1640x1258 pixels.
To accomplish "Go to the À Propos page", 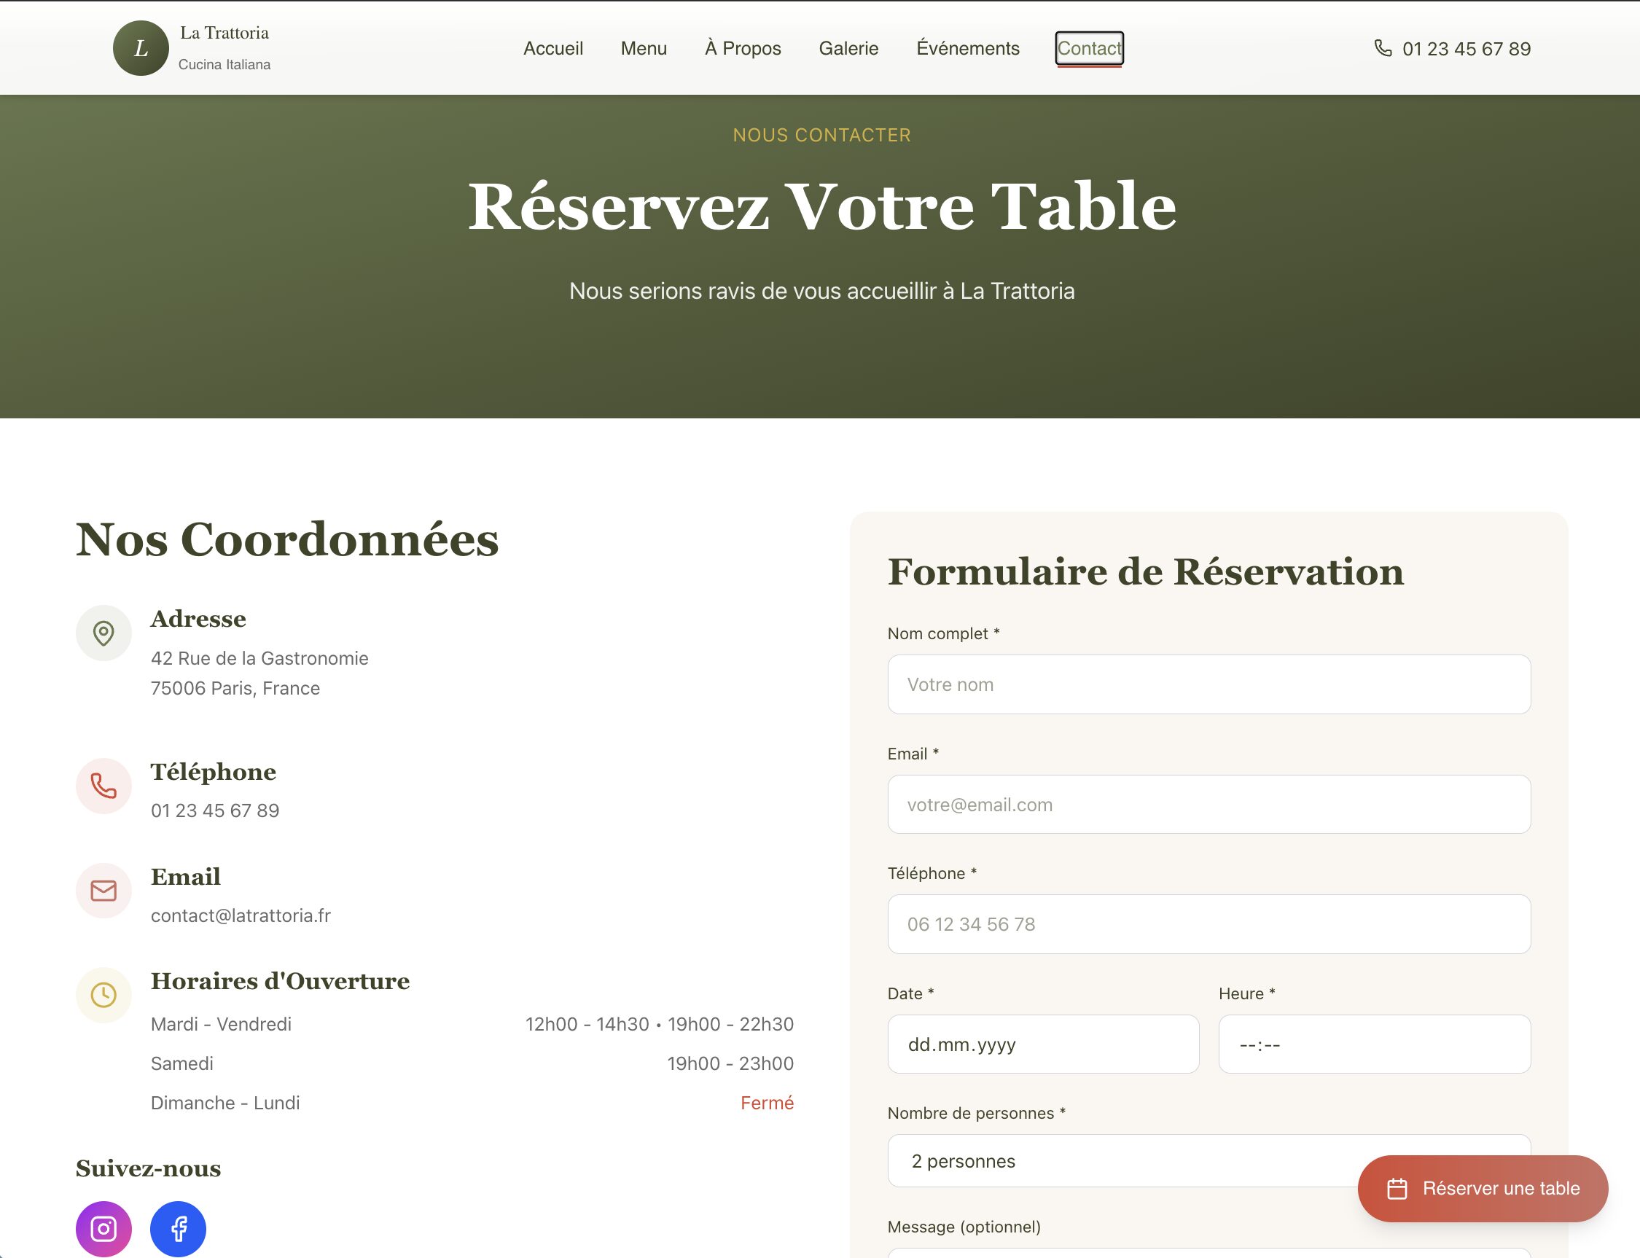I will (742, 49).
